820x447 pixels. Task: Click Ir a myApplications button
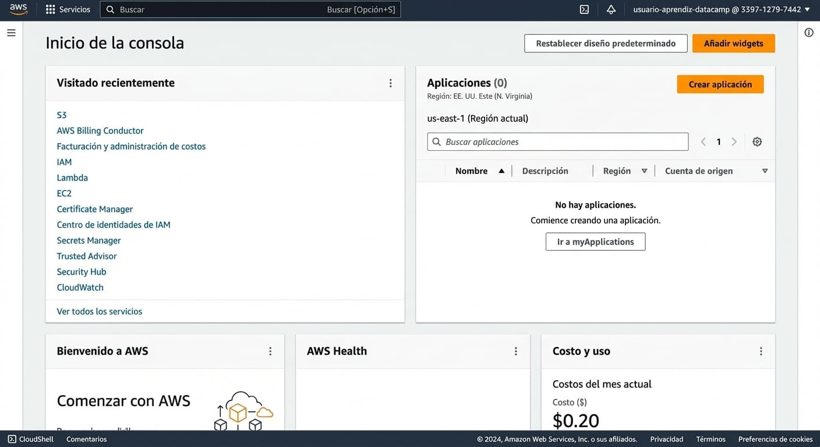coord(595,242)
